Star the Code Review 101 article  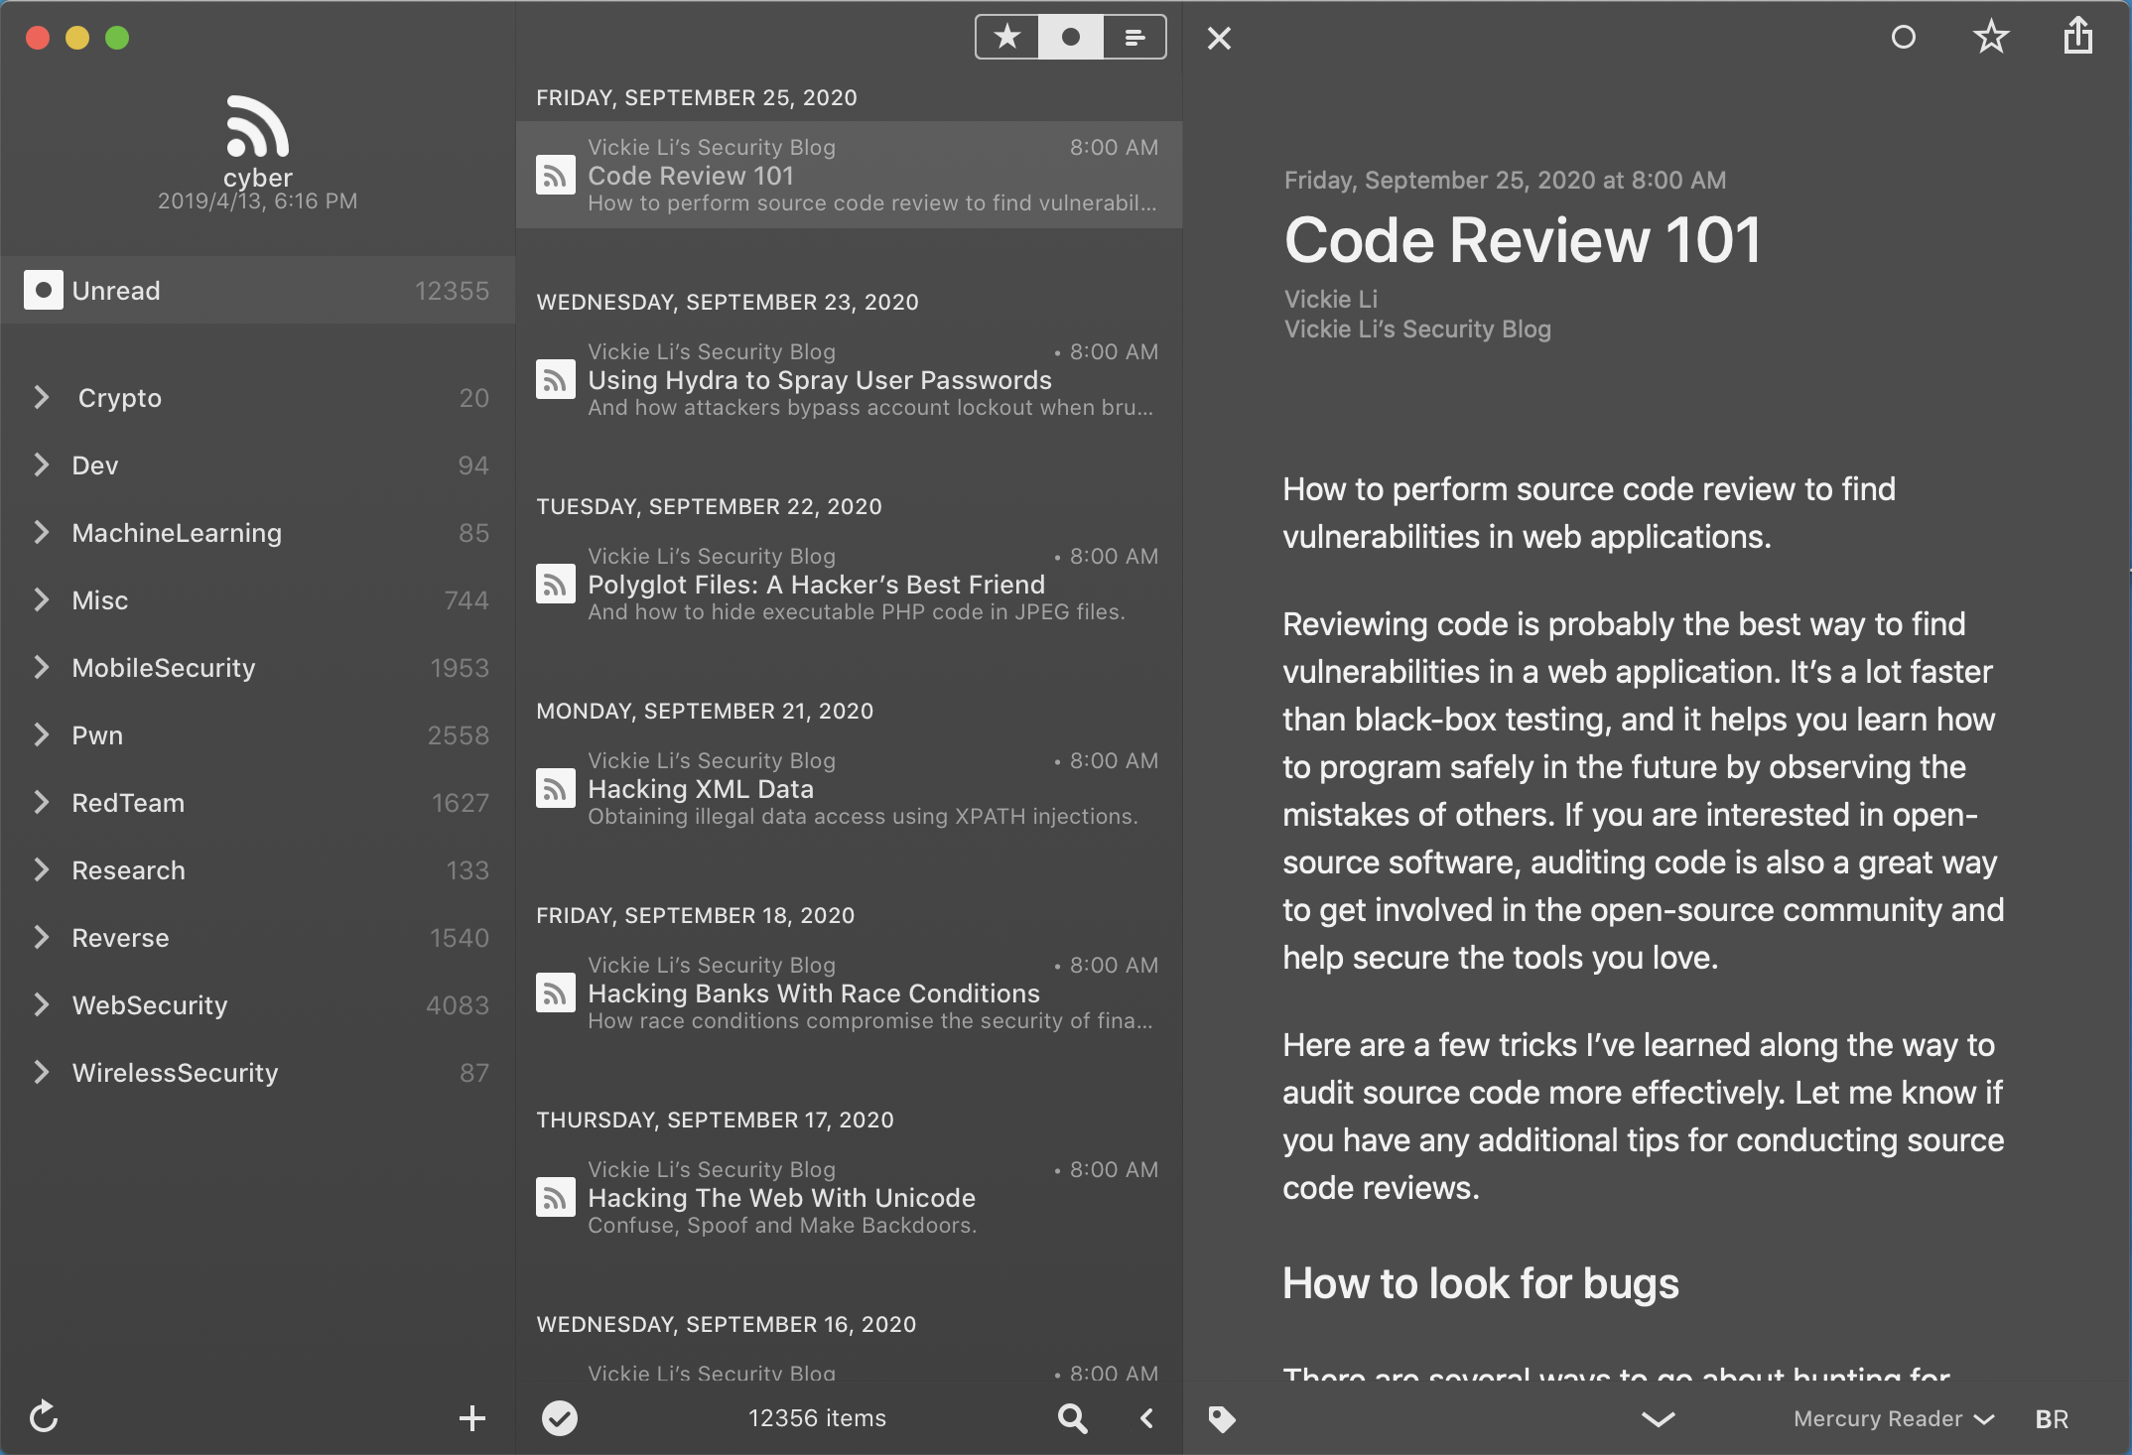[x=1990, y=38]
